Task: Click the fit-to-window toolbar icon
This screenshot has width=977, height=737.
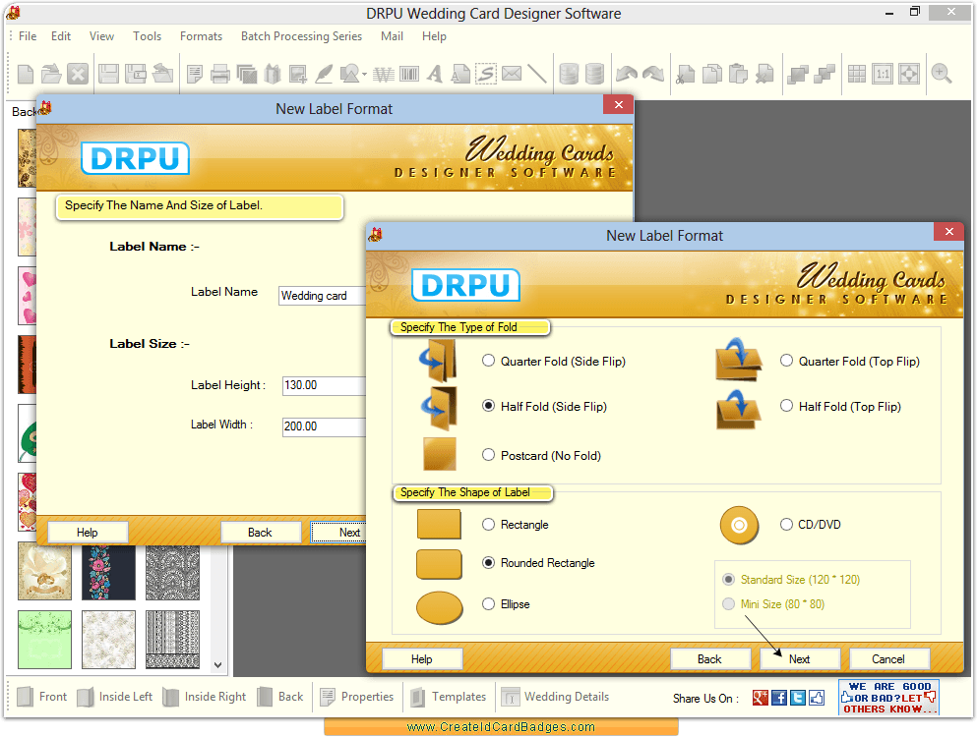Action: [x=909, y=74]
